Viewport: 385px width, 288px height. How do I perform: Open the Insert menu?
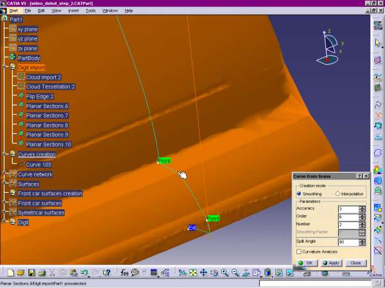[73, 11]
